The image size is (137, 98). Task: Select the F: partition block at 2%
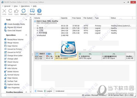114,56
